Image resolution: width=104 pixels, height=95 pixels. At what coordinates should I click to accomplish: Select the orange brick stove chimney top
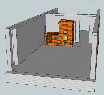[66, 21]
